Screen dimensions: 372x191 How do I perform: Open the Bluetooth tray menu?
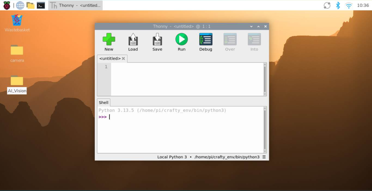pyautogui.click(x=338, y=5)
